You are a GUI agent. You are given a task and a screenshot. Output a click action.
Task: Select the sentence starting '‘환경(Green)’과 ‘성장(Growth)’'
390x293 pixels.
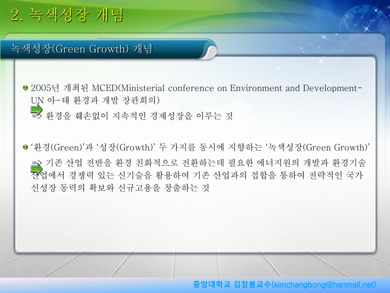pyautogui.click(x=200, y=148)
